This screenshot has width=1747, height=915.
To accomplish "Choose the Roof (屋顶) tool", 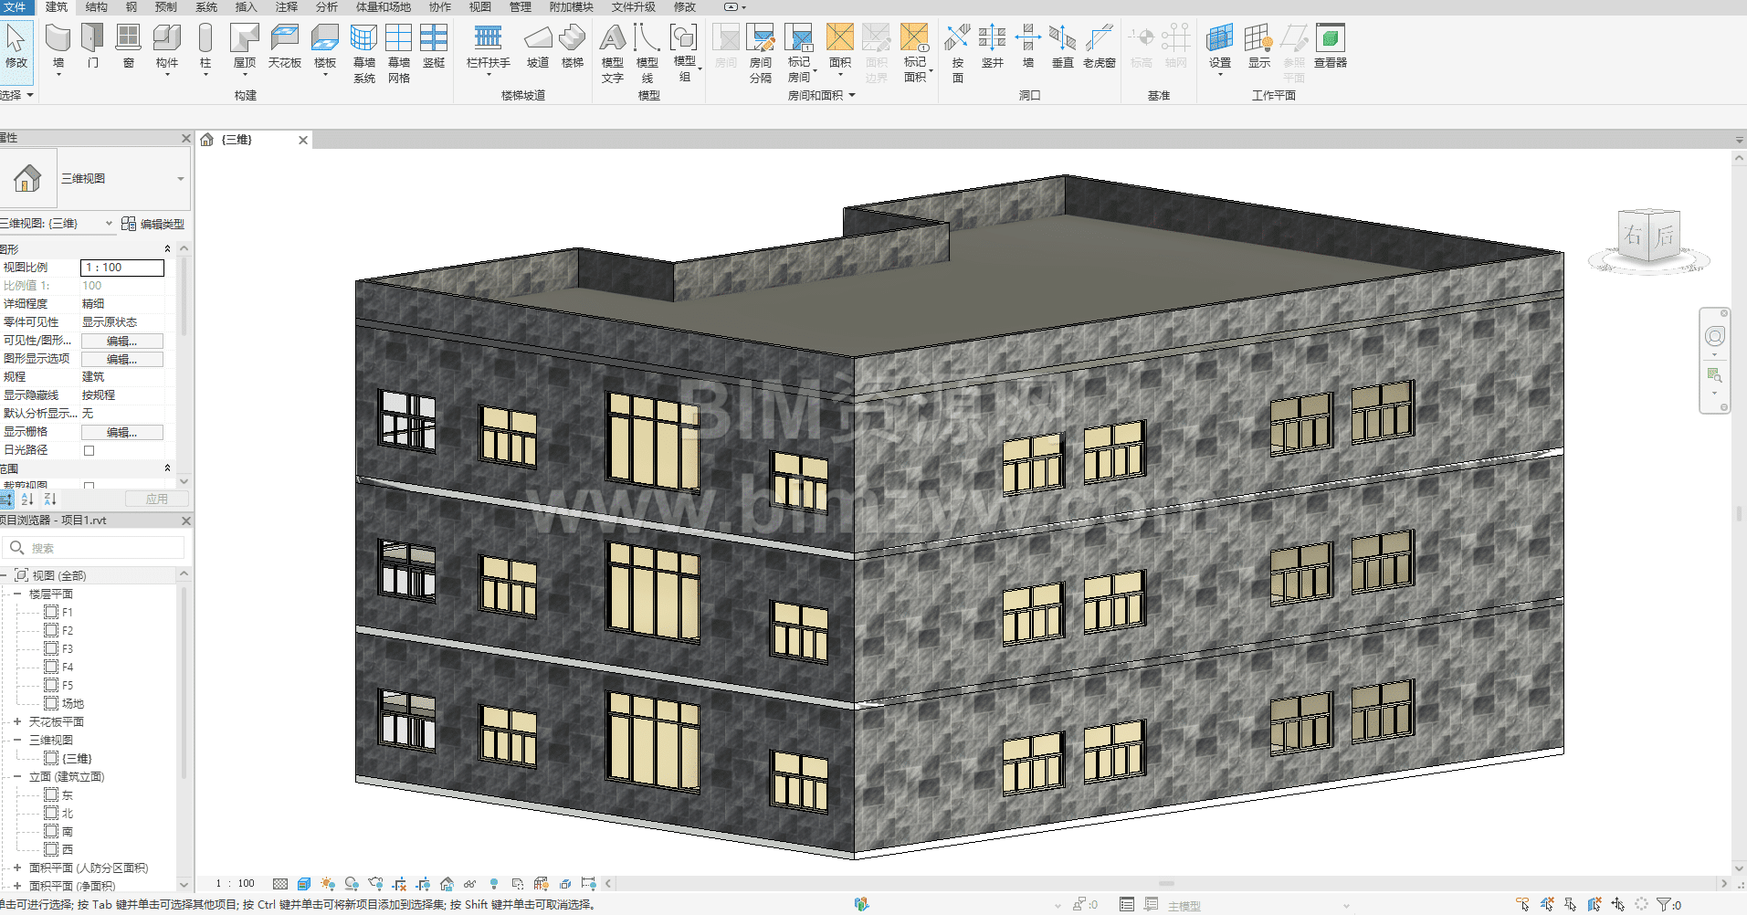I will (x=244, y=46).
